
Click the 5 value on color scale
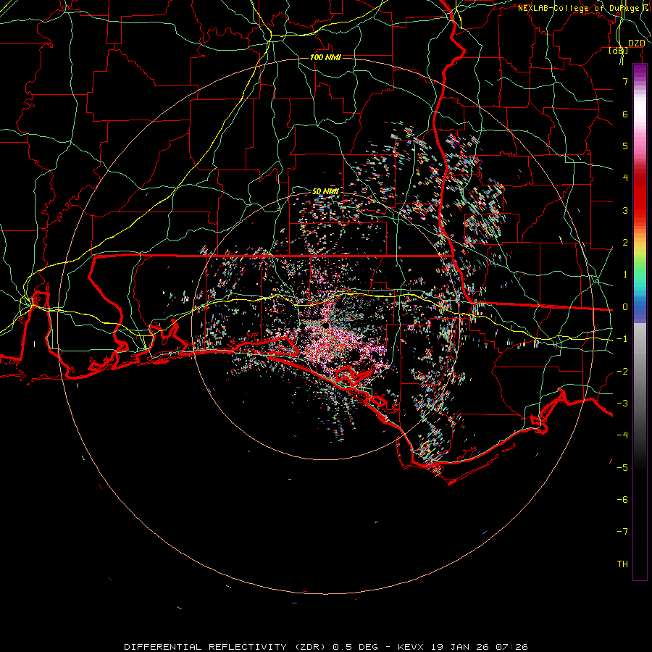(625, 146)
